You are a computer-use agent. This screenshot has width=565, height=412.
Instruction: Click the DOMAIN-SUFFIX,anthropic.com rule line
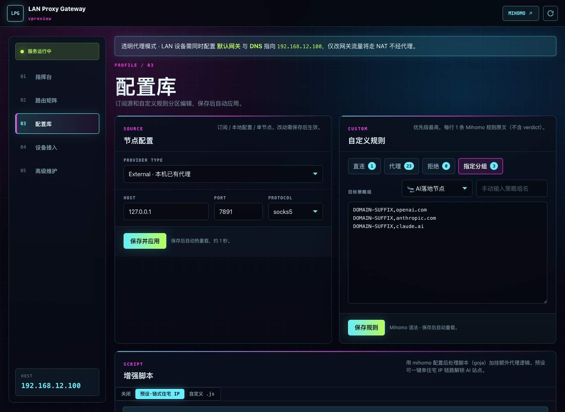394,218
